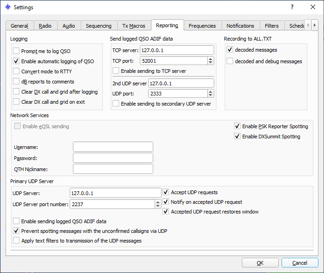Click the question mark help icon
Screen dimensions: 324x273
pos(292,7)
